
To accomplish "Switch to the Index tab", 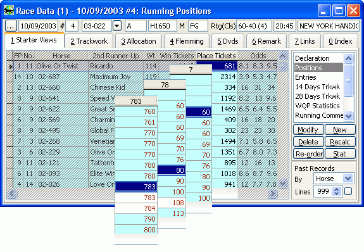I will tap(341, 41).
